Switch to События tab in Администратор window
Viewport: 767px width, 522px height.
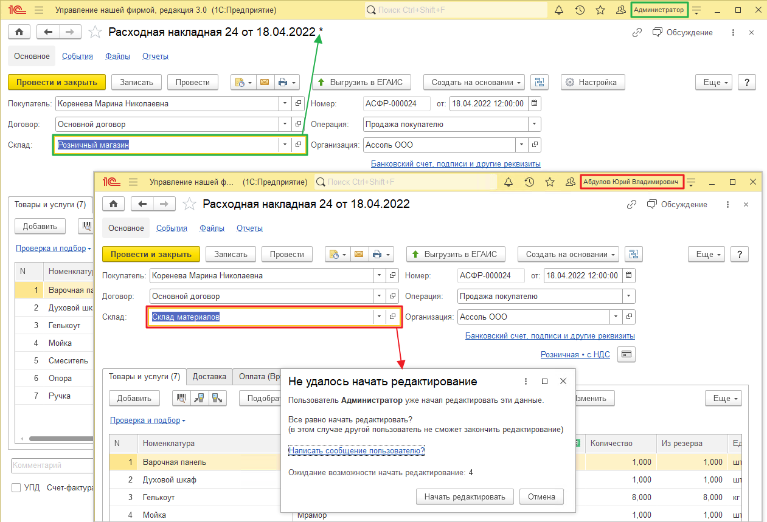coord(77,57)
